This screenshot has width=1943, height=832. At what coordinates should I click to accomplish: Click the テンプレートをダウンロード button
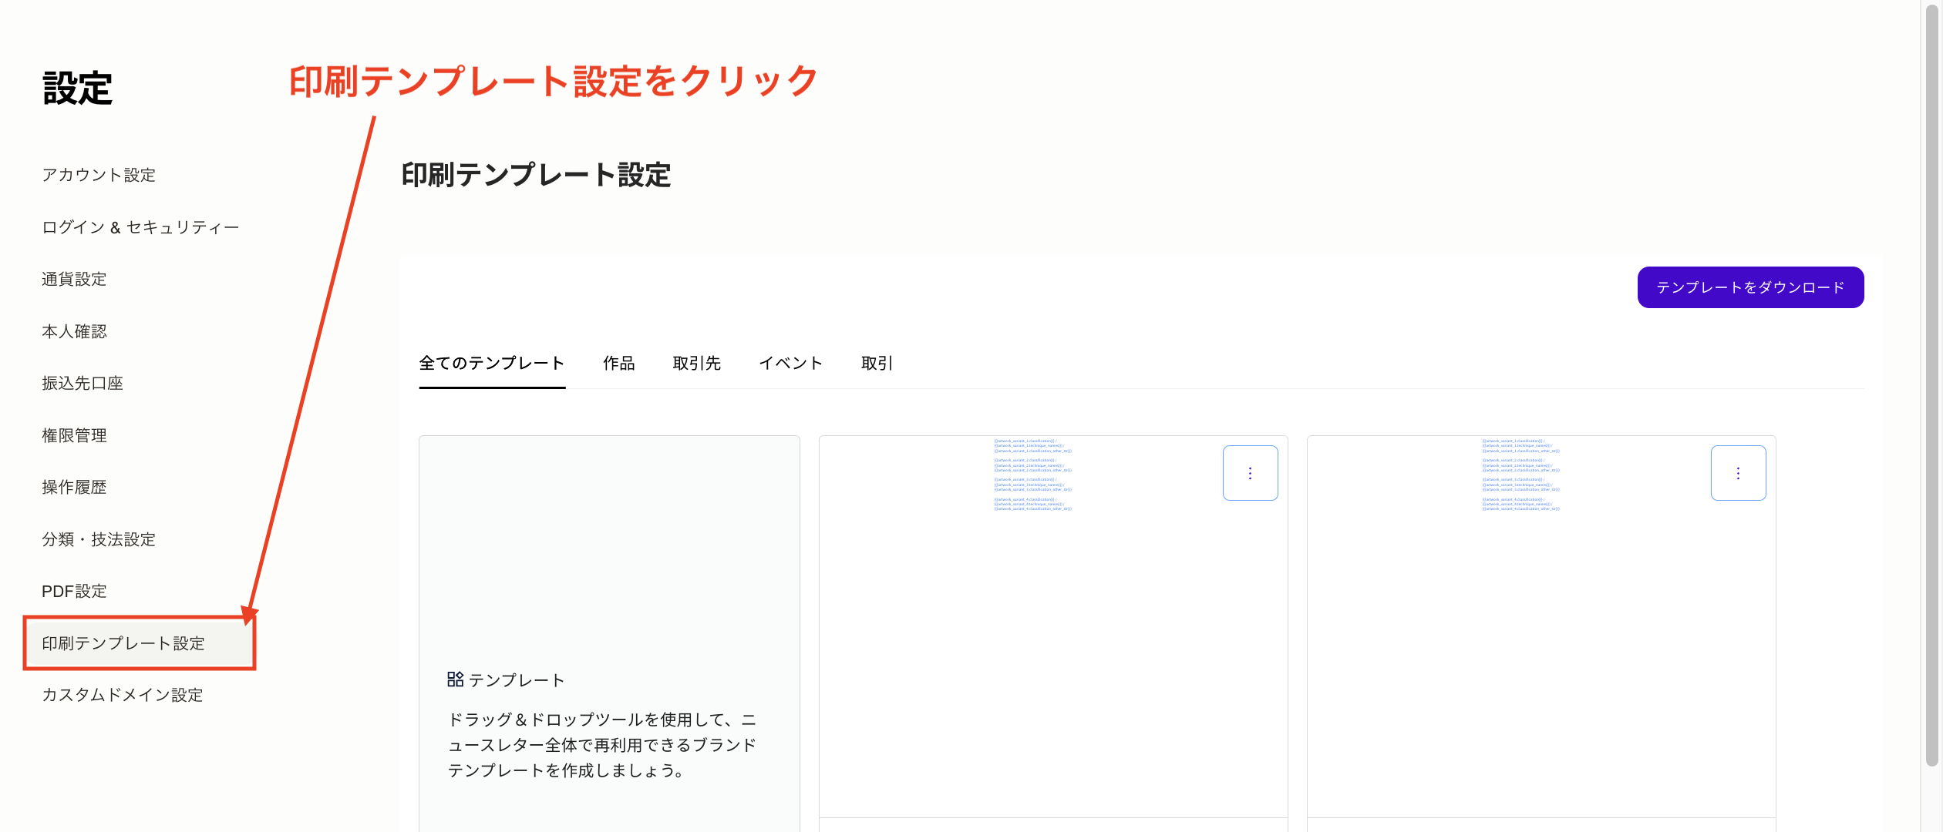(1750, 287)
